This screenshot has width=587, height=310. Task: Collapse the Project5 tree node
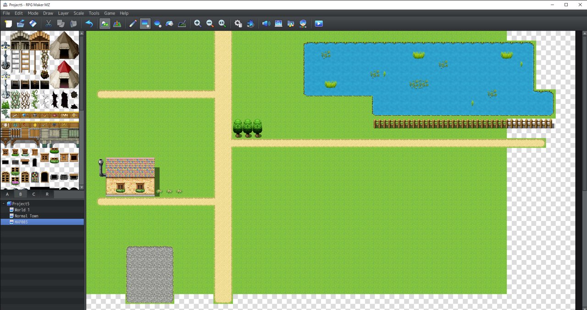(x=3, y=203)
